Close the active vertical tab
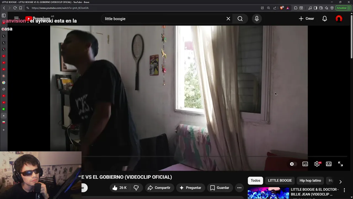Screen dimensions: 353x199 pos(4,116)
